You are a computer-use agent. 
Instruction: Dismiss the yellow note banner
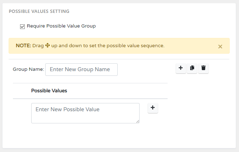[x=220, y=46]
